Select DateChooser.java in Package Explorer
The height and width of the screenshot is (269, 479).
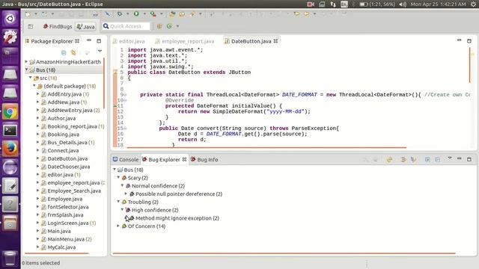[68, 167]
